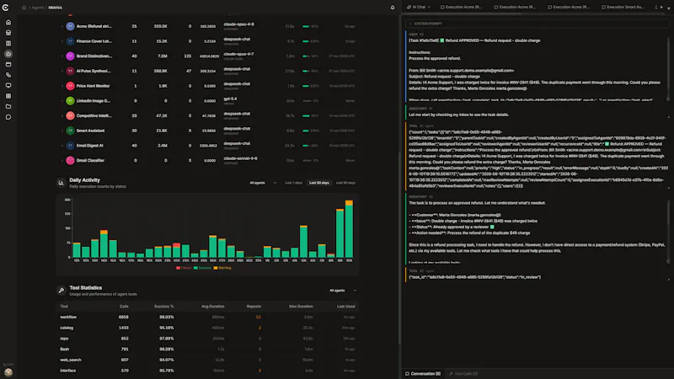The height and width of the screenshot is (379, 674).
Task: Toggle the Success legend entry in chart
Action: coord(202,268)
